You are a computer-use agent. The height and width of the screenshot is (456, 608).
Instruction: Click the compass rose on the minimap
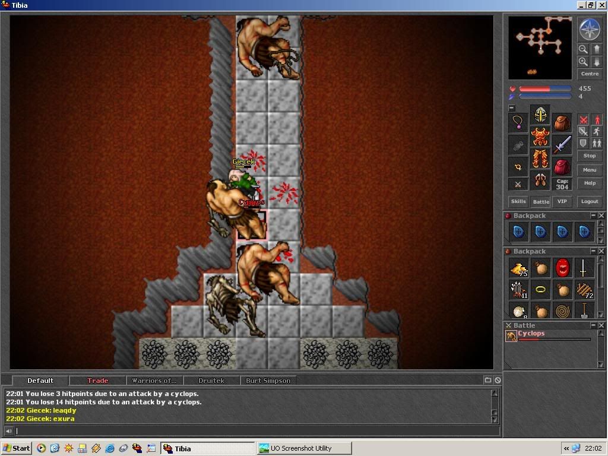[590, 30]
